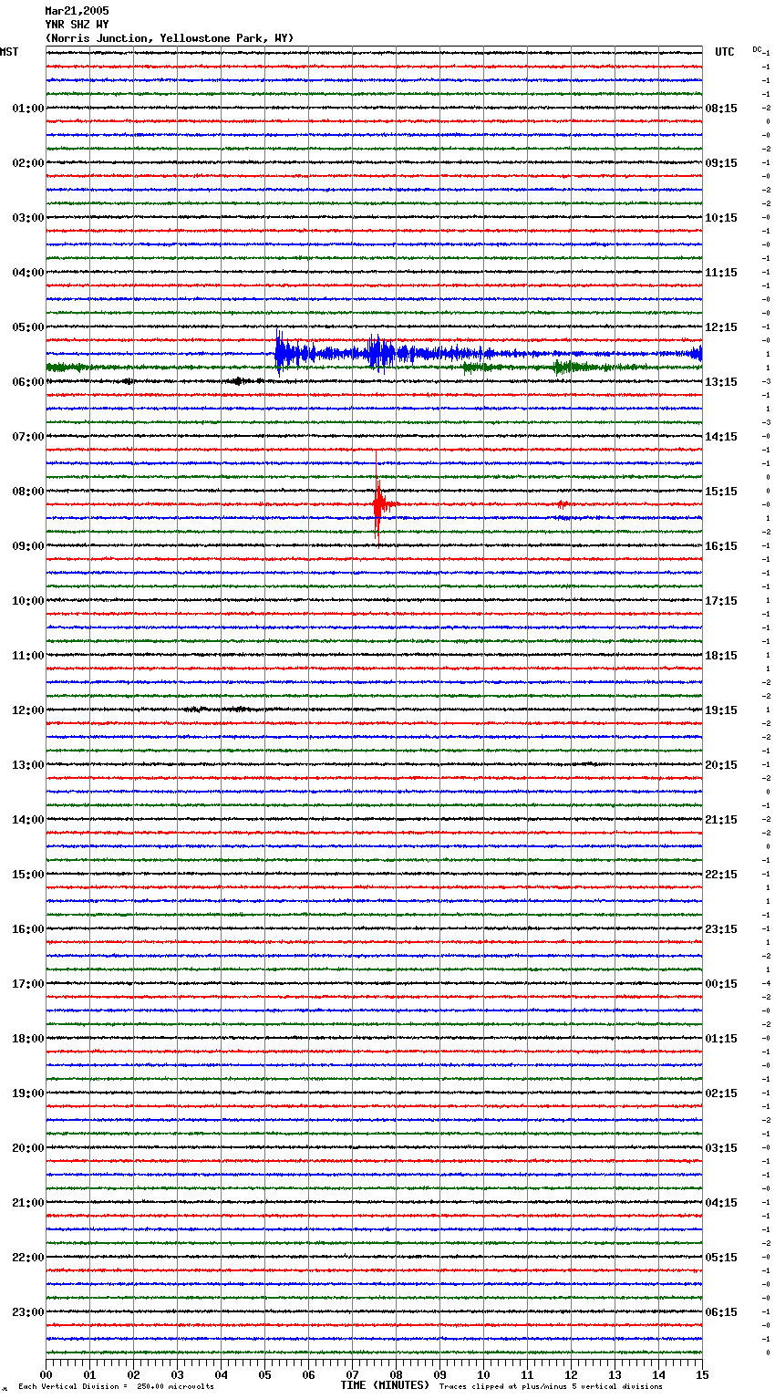Click the 05 minute tick on the bottom axis
The image size is (775, 1399).
coord(264,1374)
